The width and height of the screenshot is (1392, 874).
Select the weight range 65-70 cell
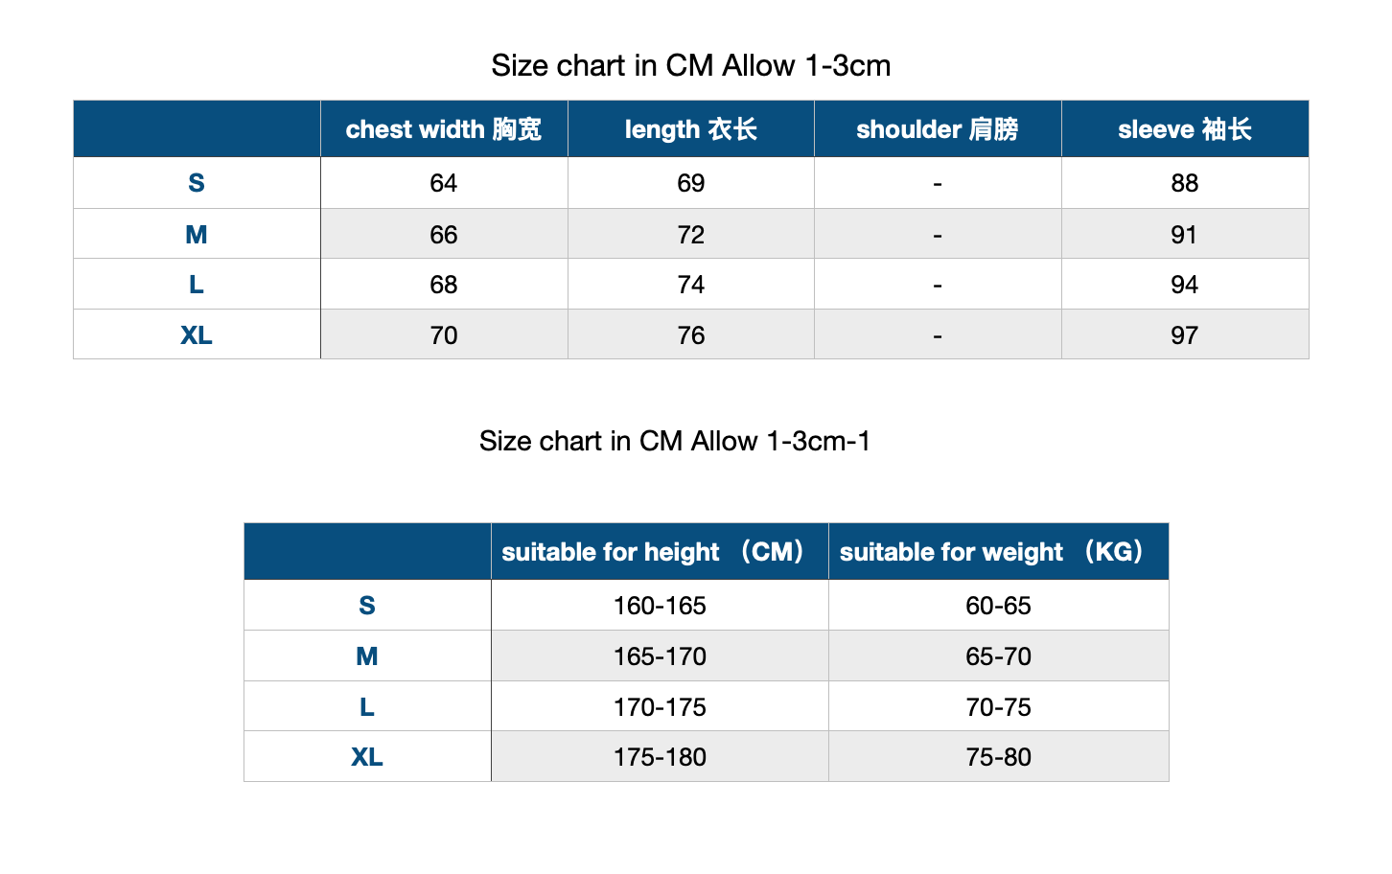click(999, 655)
